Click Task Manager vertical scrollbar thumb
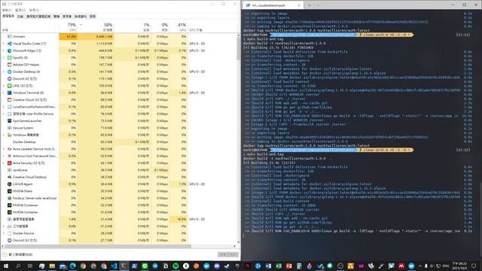482x271 pixels. tap(238, 48)
